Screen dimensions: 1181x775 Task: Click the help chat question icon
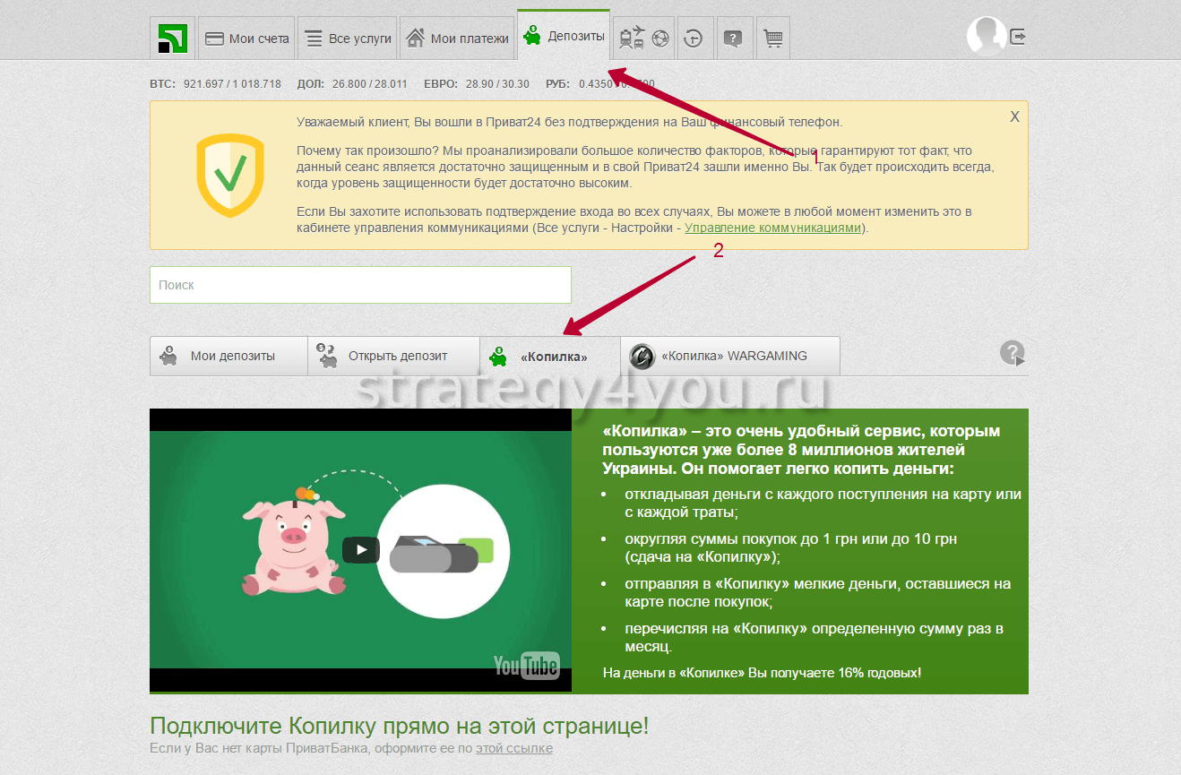733,39
